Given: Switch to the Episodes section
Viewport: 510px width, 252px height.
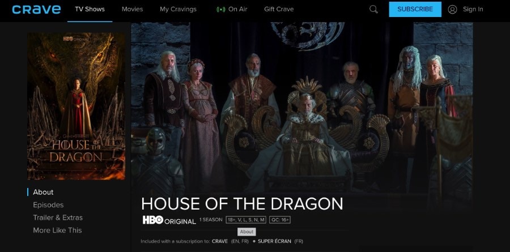Looking at the screenshot, I should coord(48,205).
